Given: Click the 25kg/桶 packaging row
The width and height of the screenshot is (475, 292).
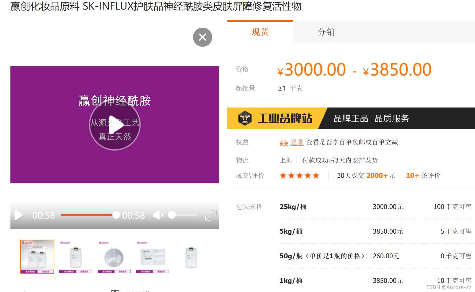Looking at the screenshot, I should coord(377,207).
